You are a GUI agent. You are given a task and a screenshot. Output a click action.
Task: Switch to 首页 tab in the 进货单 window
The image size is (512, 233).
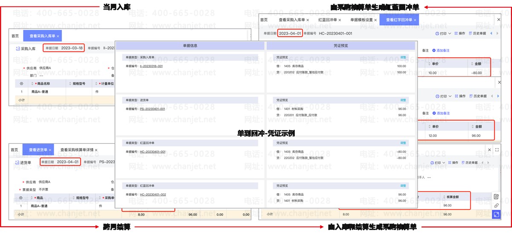pyautogui.click(x=15, y=150)
